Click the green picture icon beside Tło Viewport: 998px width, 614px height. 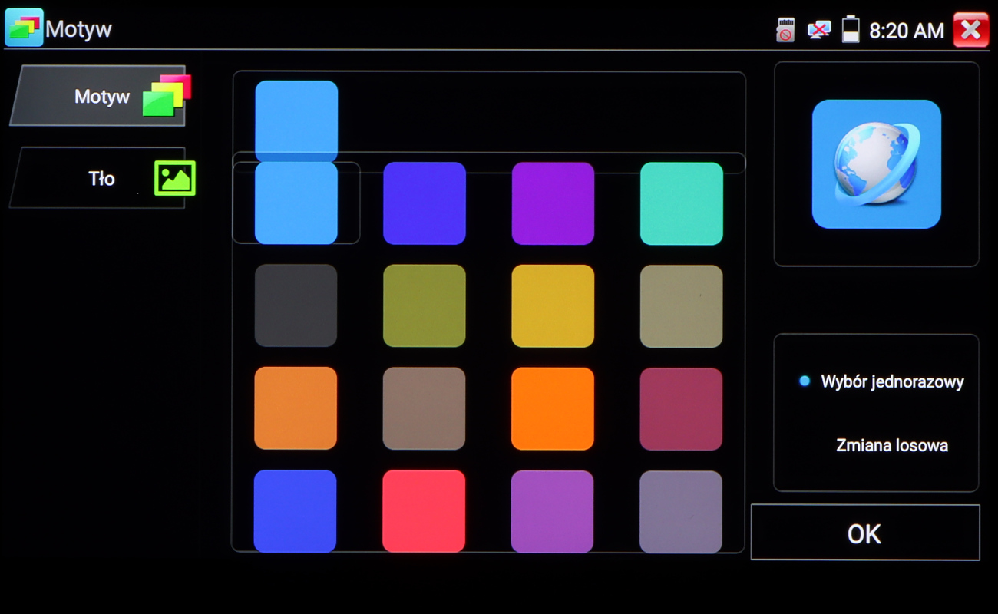pos(175,178)
